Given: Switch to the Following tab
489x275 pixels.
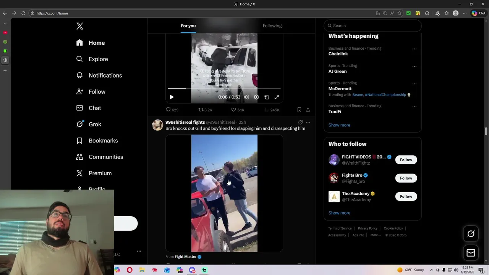Looking at the screenshot, I should 272,26.
